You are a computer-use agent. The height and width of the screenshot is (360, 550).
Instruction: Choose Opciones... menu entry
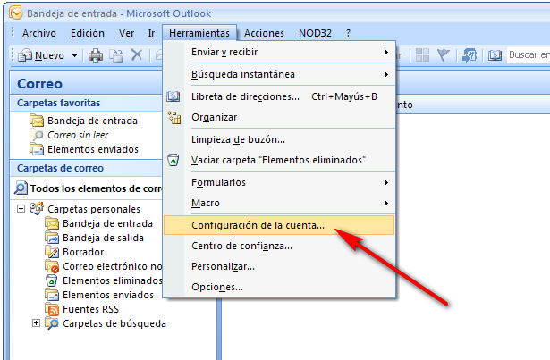pos(279,287)
